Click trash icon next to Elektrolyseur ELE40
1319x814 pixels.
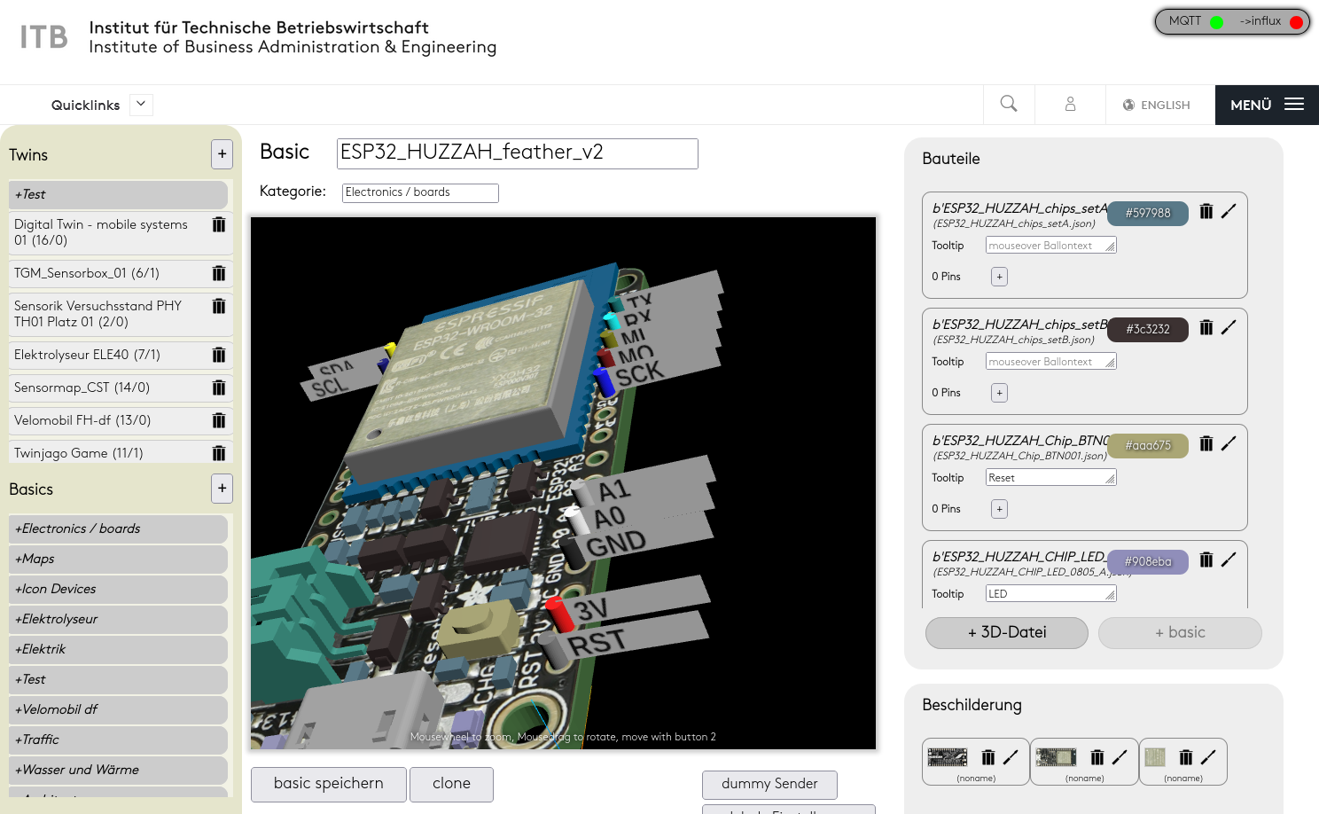point(219,356)
